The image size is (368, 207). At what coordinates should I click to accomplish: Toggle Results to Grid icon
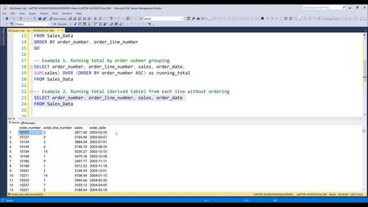(x=116, y=24)
